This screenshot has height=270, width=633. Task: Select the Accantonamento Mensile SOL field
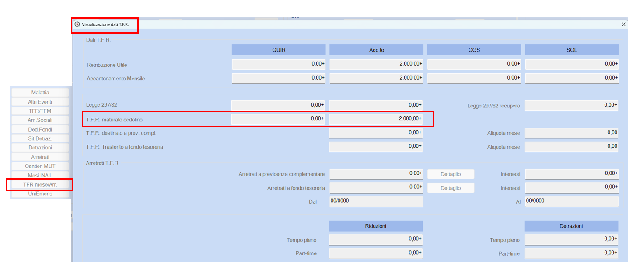[x=572, y=78]
